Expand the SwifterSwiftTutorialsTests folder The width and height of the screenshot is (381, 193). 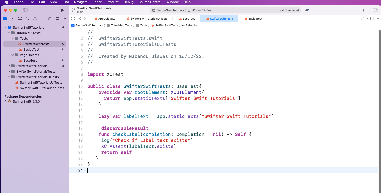(9, 71)
